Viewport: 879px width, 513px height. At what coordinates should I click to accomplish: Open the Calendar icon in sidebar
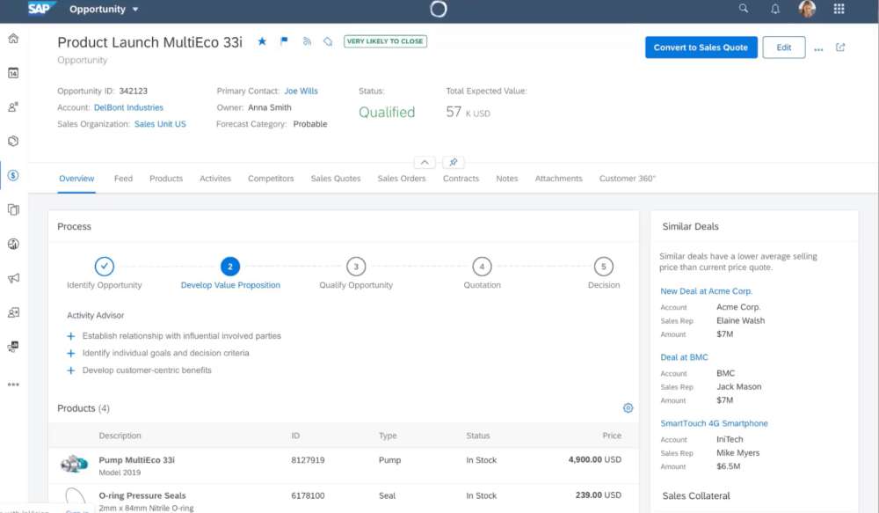coord(13,73)
